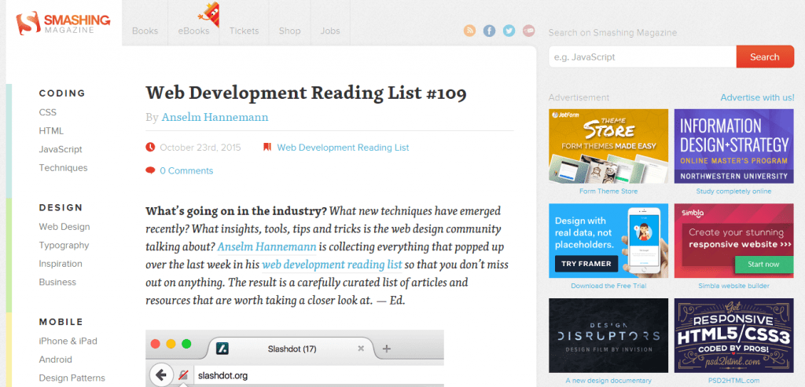Screen dimensions: 805x387
Task: Follow the web development reading list paragraph link
Action: 332,265
